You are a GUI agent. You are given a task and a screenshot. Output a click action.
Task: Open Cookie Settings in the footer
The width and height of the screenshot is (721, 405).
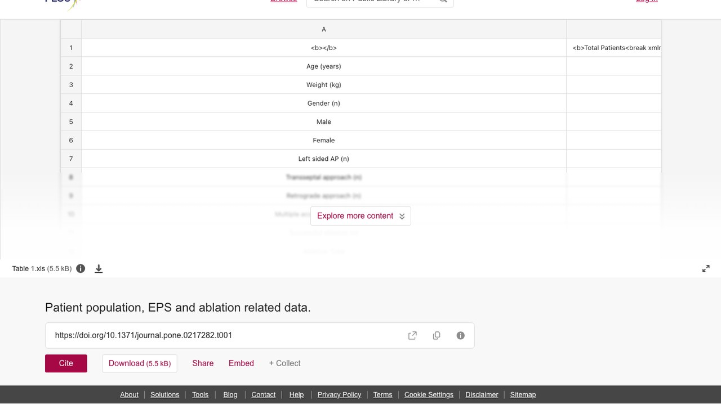tap(429, 395)
